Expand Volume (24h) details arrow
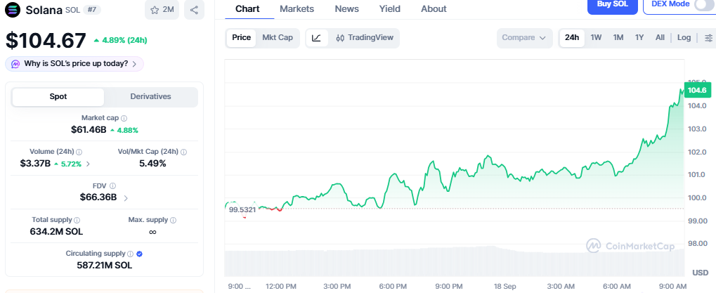The height and width of the screenshot is (293, 716). click(88, 164)
